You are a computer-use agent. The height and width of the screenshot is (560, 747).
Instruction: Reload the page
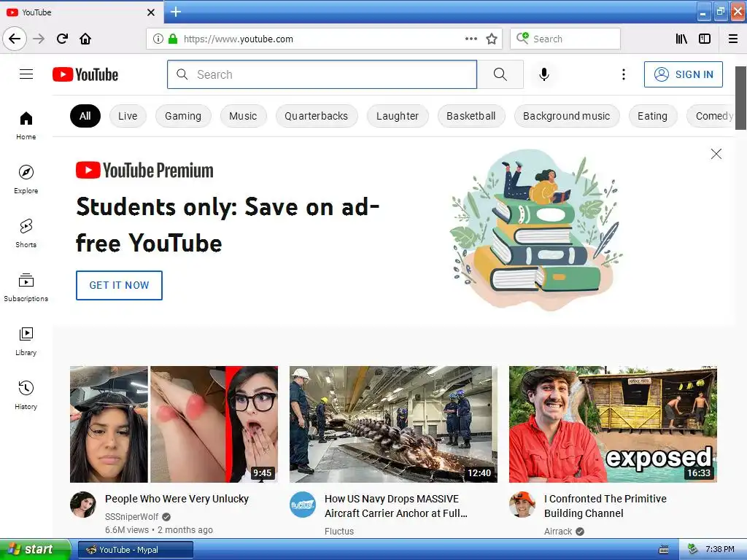pos(62,39)
